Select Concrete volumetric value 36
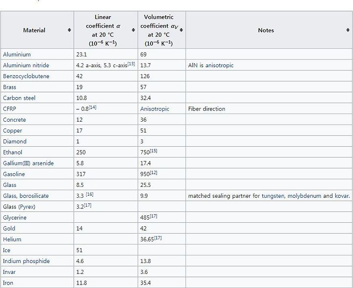Image resolution: width=353 pixels, height=288 pixels. pyautogui.click(x=143, y=120)
